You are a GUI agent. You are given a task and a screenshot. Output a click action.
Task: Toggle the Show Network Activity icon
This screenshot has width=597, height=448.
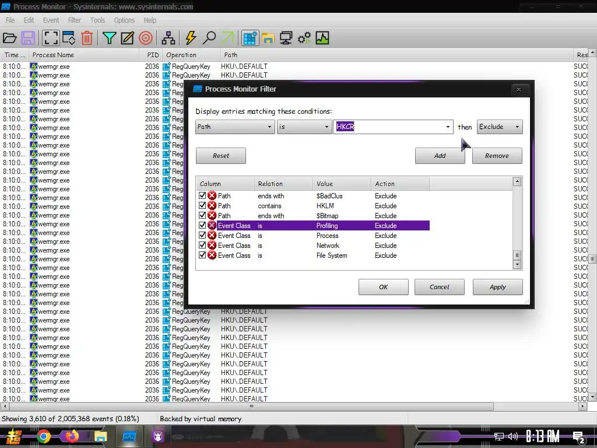point(286,38)
